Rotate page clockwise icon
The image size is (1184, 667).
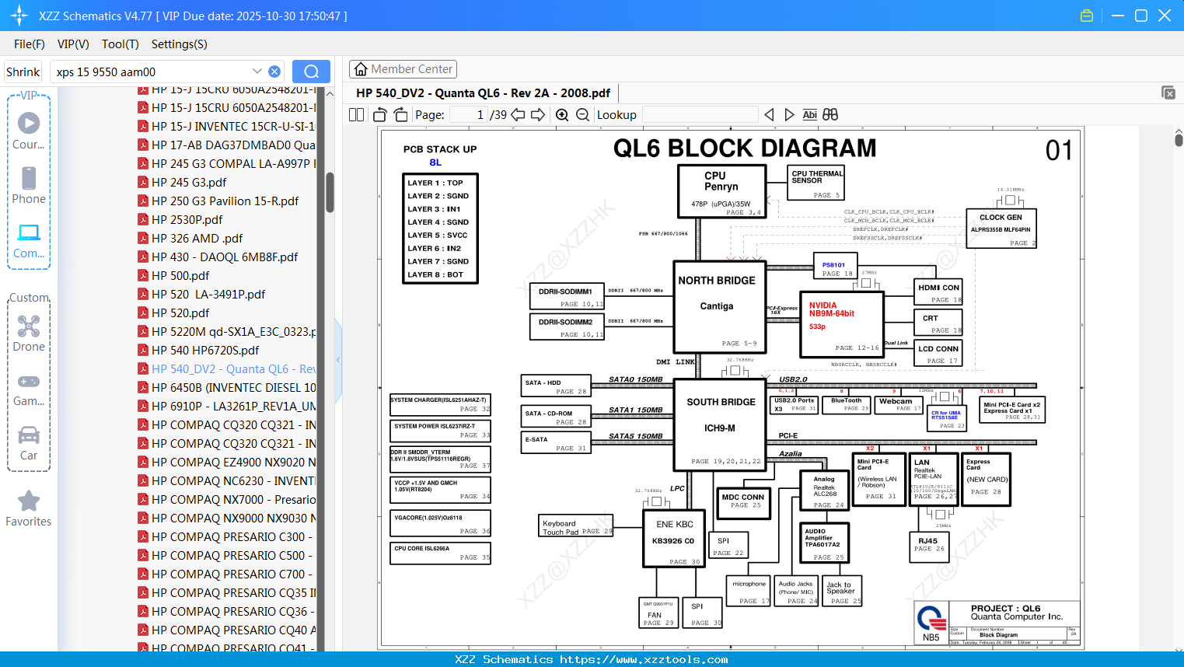tap(400, 114)
